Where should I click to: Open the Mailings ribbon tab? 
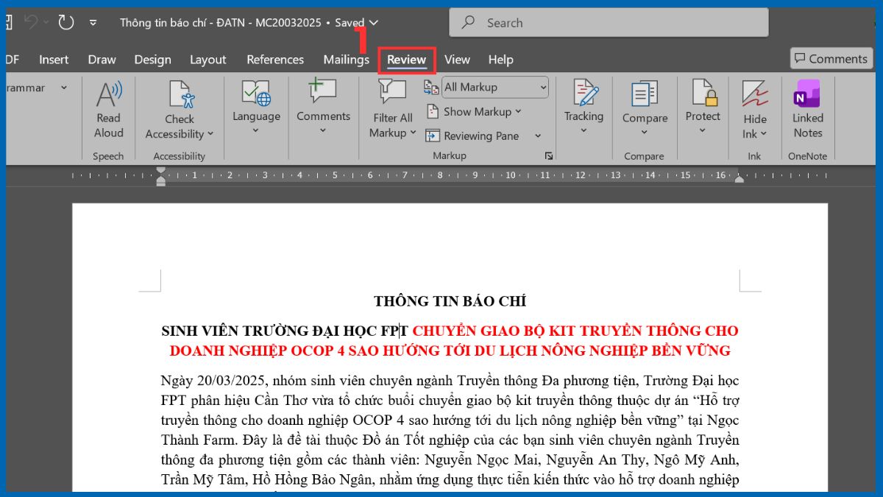(x=346, y=60)
